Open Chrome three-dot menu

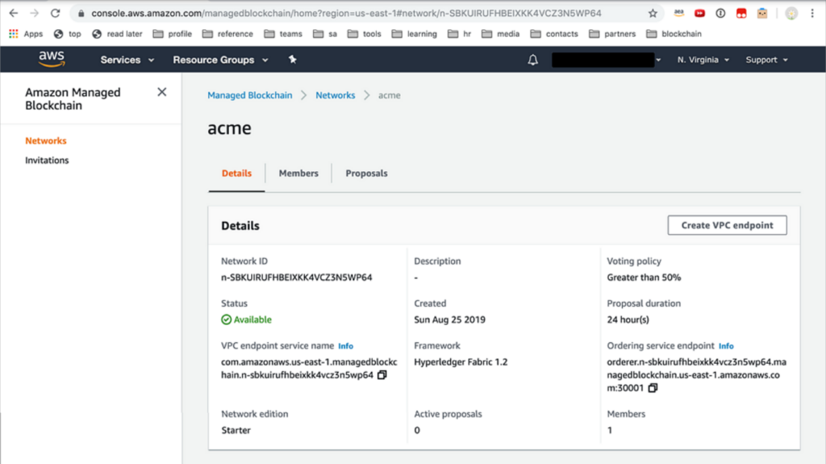(x=812, y=13)
